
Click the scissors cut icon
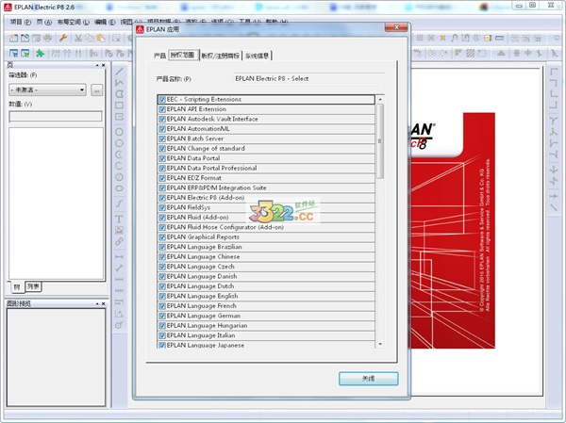point(76,39)
